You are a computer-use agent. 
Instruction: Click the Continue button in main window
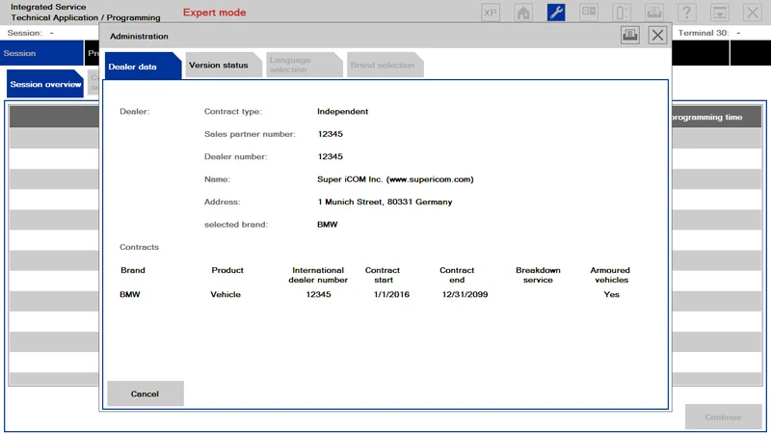(x=723, y=417)
